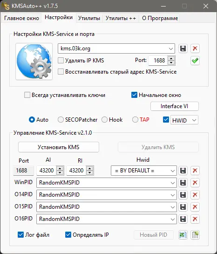
Task: Expand the O15PID RandomKMSPID dropdown
Action: (172, 207)
